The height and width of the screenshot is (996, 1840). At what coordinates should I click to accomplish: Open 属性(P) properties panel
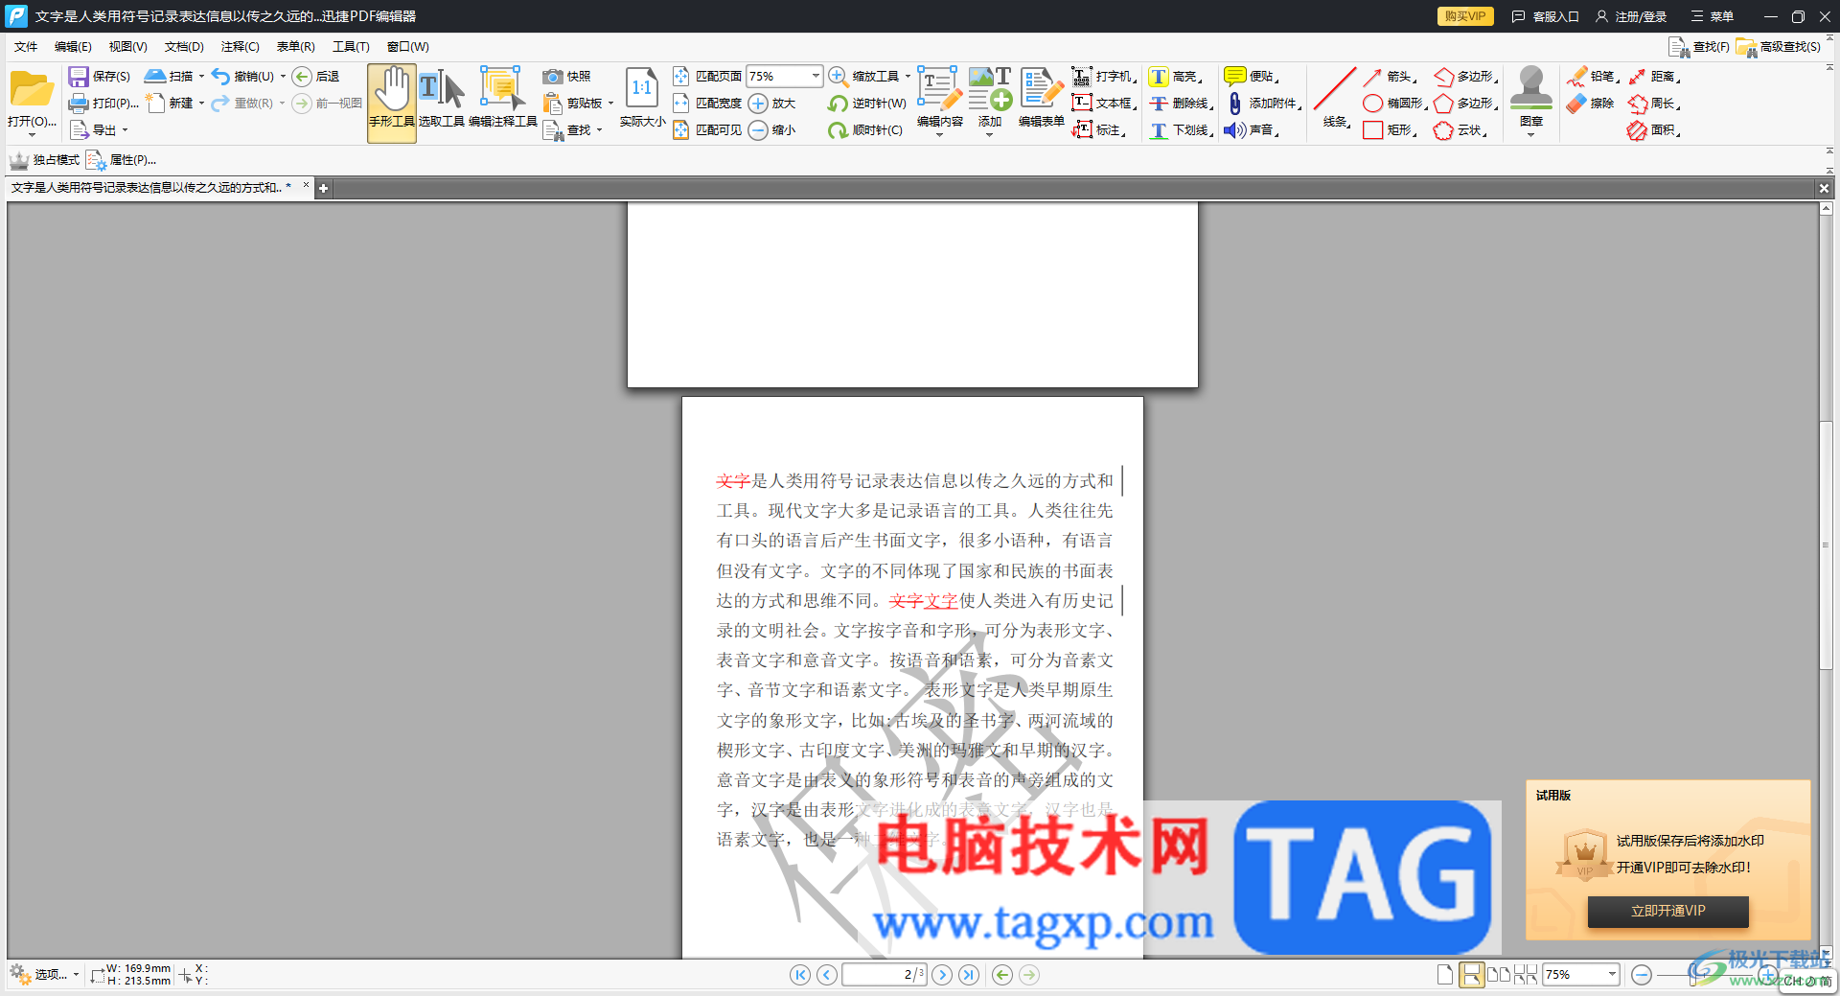[x=122, y=160]
